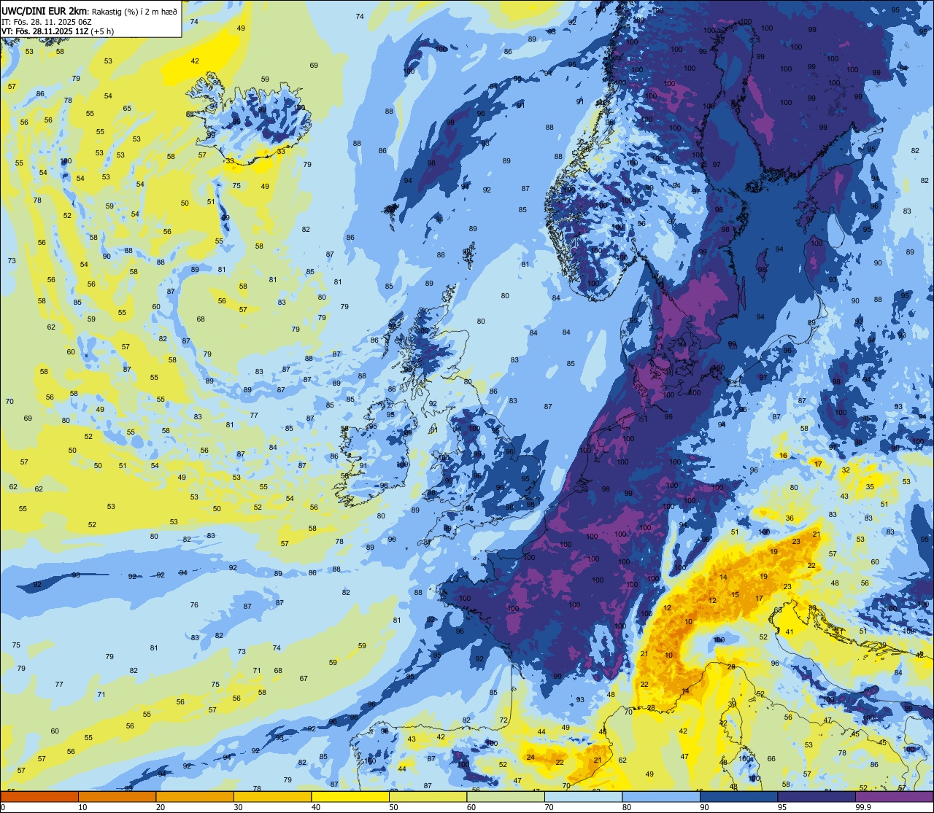Screen dimensions: 934x813
Task: Click the humidity value '15' over the Alps
Action: pos(735,595)
